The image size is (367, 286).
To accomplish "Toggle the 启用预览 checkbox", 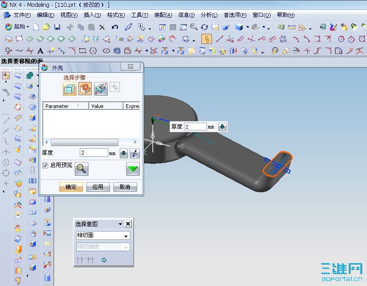I will pos(45,165).
